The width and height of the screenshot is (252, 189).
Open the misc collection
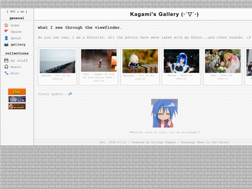coord(15,73)
